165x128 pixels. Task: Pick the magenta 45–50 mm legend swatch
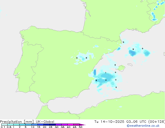point(76,125)
